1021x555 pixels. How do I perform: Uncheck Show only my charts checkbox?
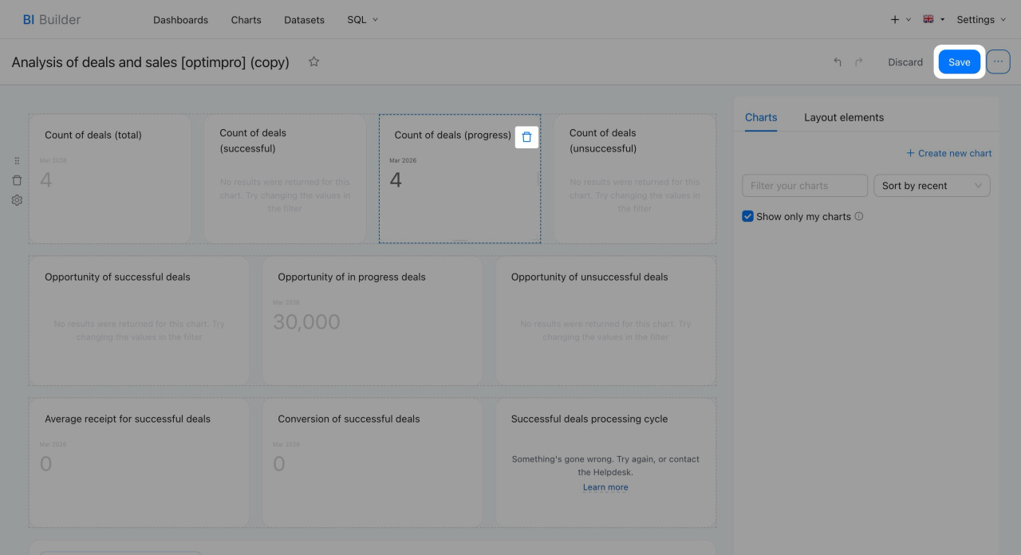[747, 216]
